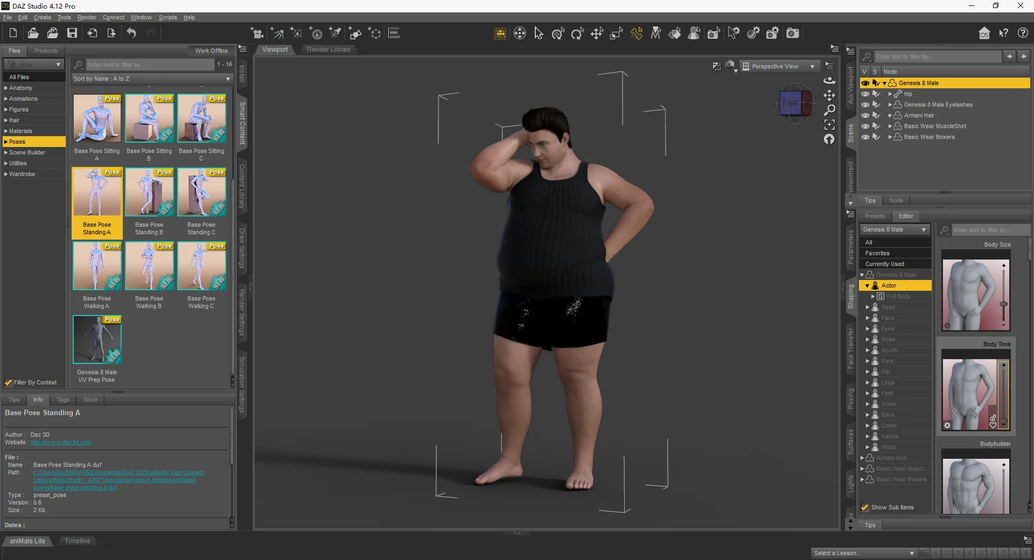The width and height of the screenshot is (1034, 560).
Task: Adjust the Body Size slider
Action: (x=1003, y=305)
